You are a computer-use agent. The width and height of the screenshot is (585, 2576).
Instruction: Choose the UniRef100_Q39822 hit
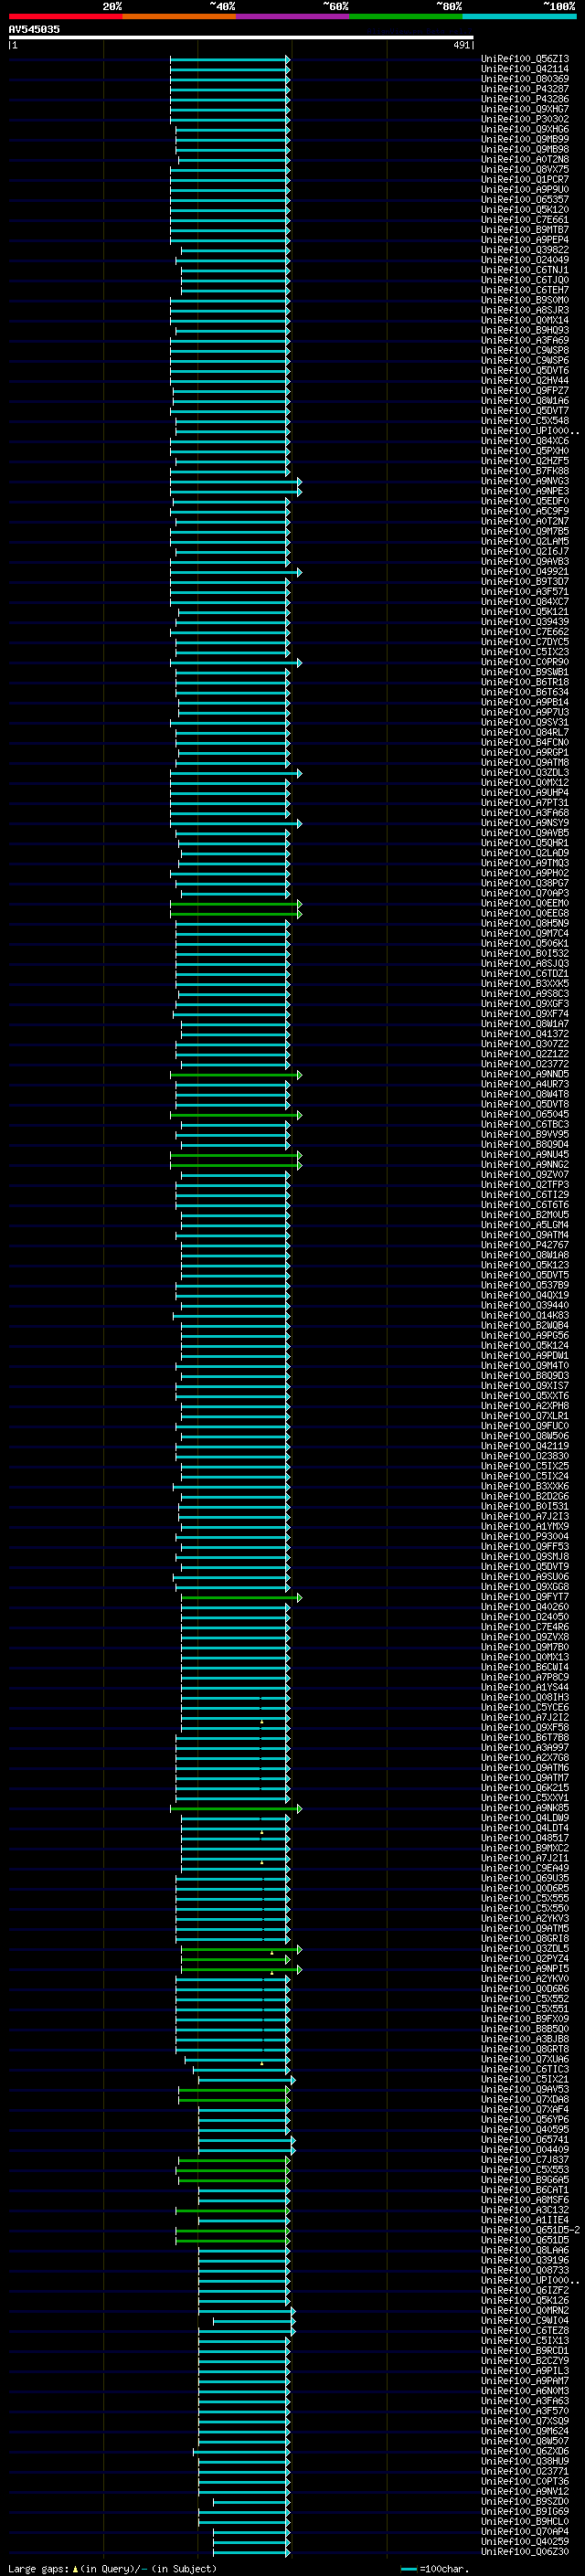525,250
